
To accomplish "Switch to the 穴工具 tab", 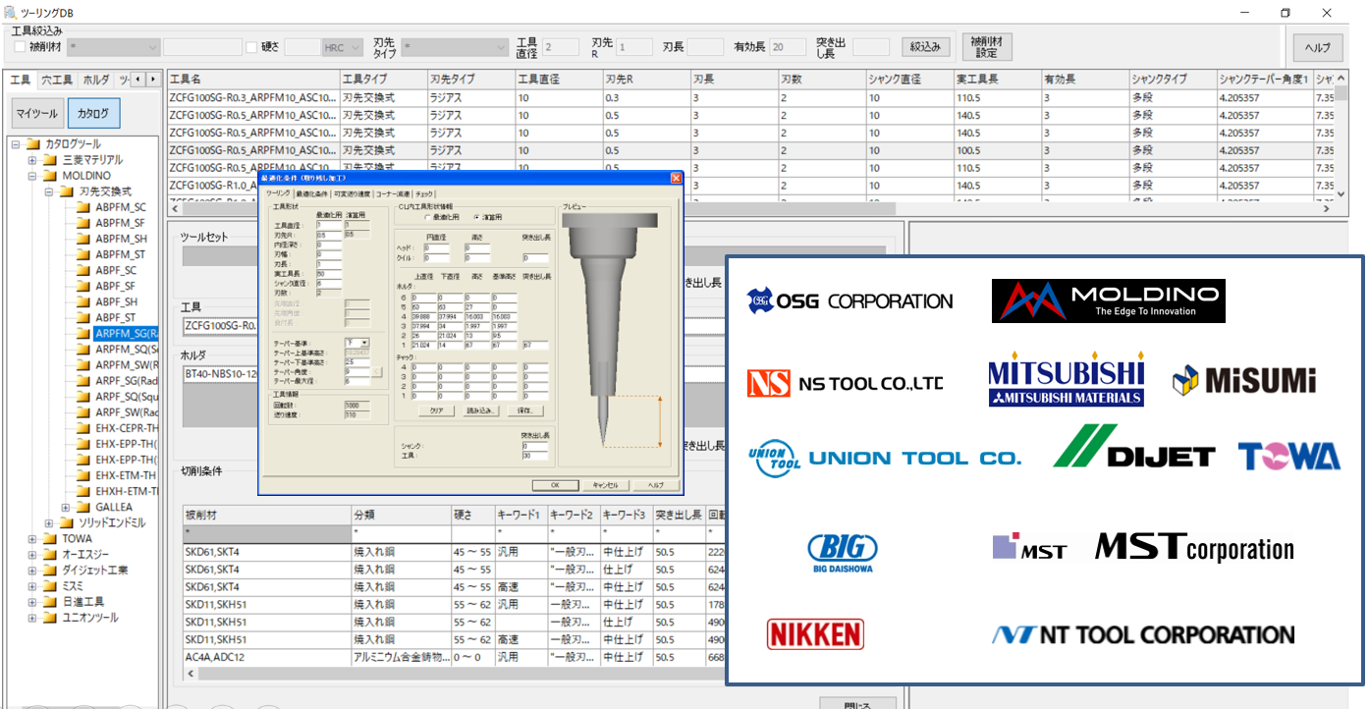I will click(57, 79).
